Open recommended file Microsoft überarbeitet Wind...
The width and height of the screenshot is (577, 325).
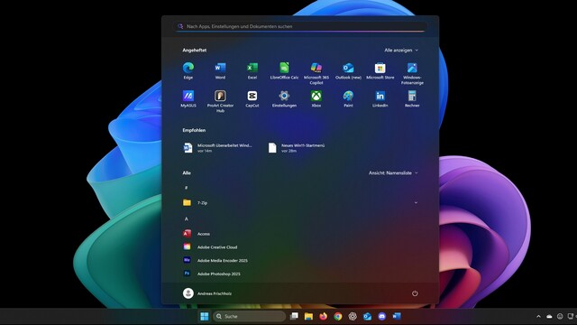click(x=218, y=148)
